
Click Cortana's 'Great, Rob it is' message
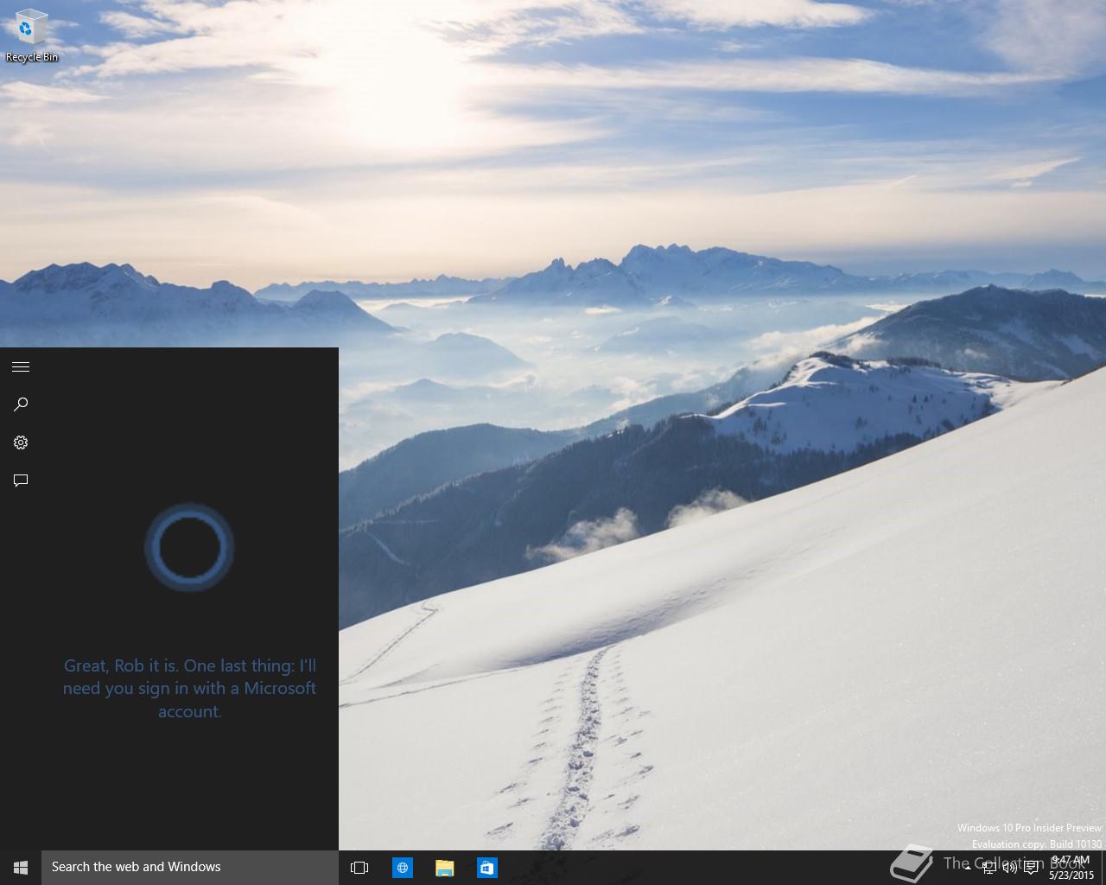(x=189, y=689)
